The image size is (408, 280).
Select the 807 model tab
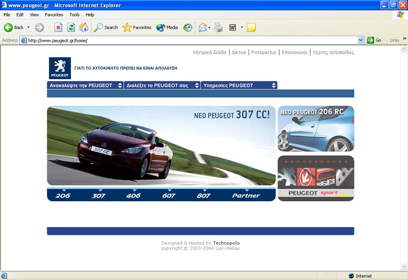tap(203, 195)
